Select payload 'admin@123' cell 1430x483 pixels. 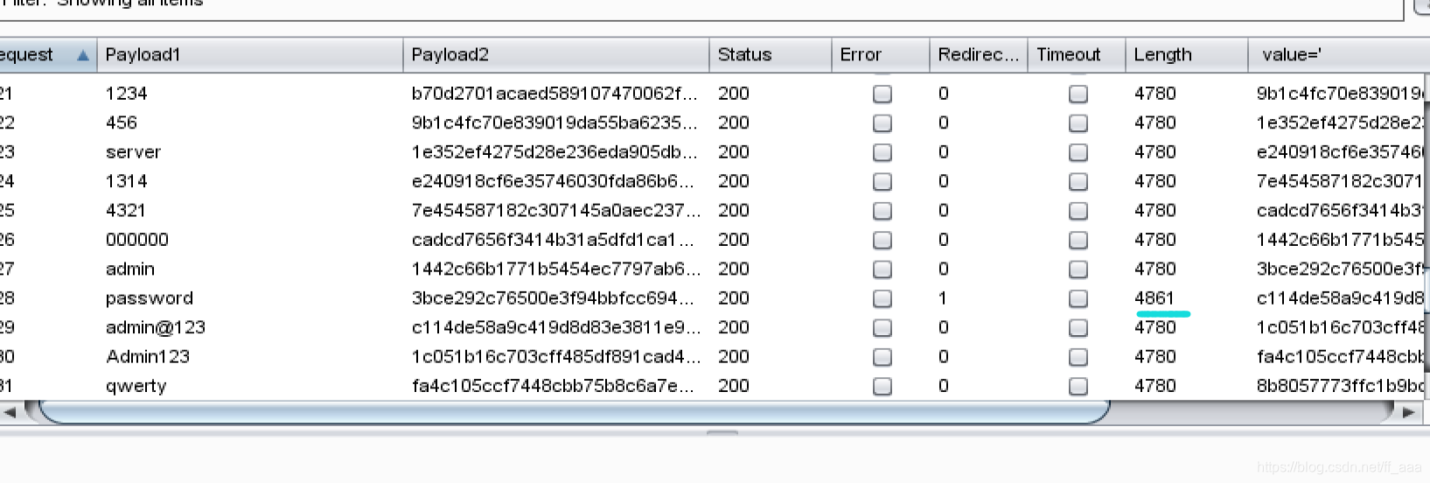tap(156, 327)
